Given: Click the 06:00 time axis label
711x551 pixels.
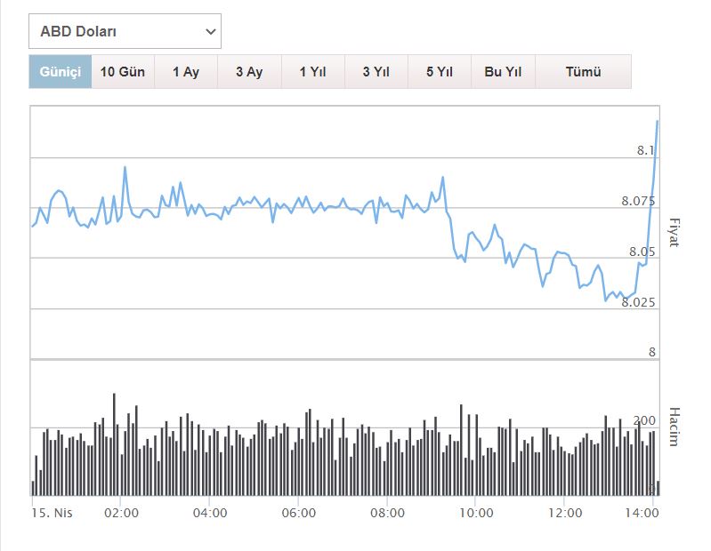Looking at the screenshot, I should click(298, 513).
